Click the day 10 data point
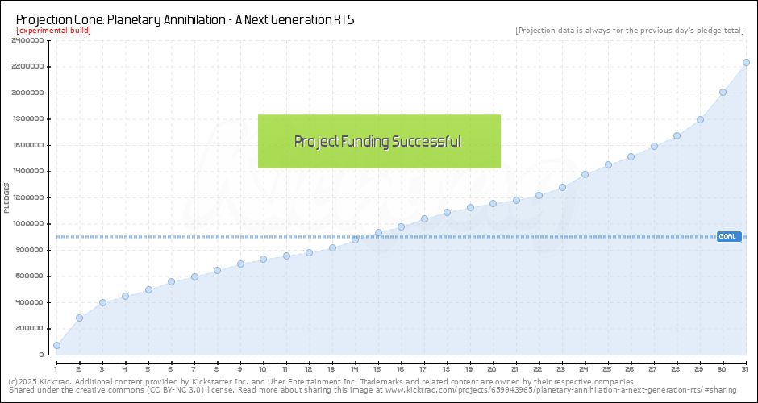 [x=263, y=259]
